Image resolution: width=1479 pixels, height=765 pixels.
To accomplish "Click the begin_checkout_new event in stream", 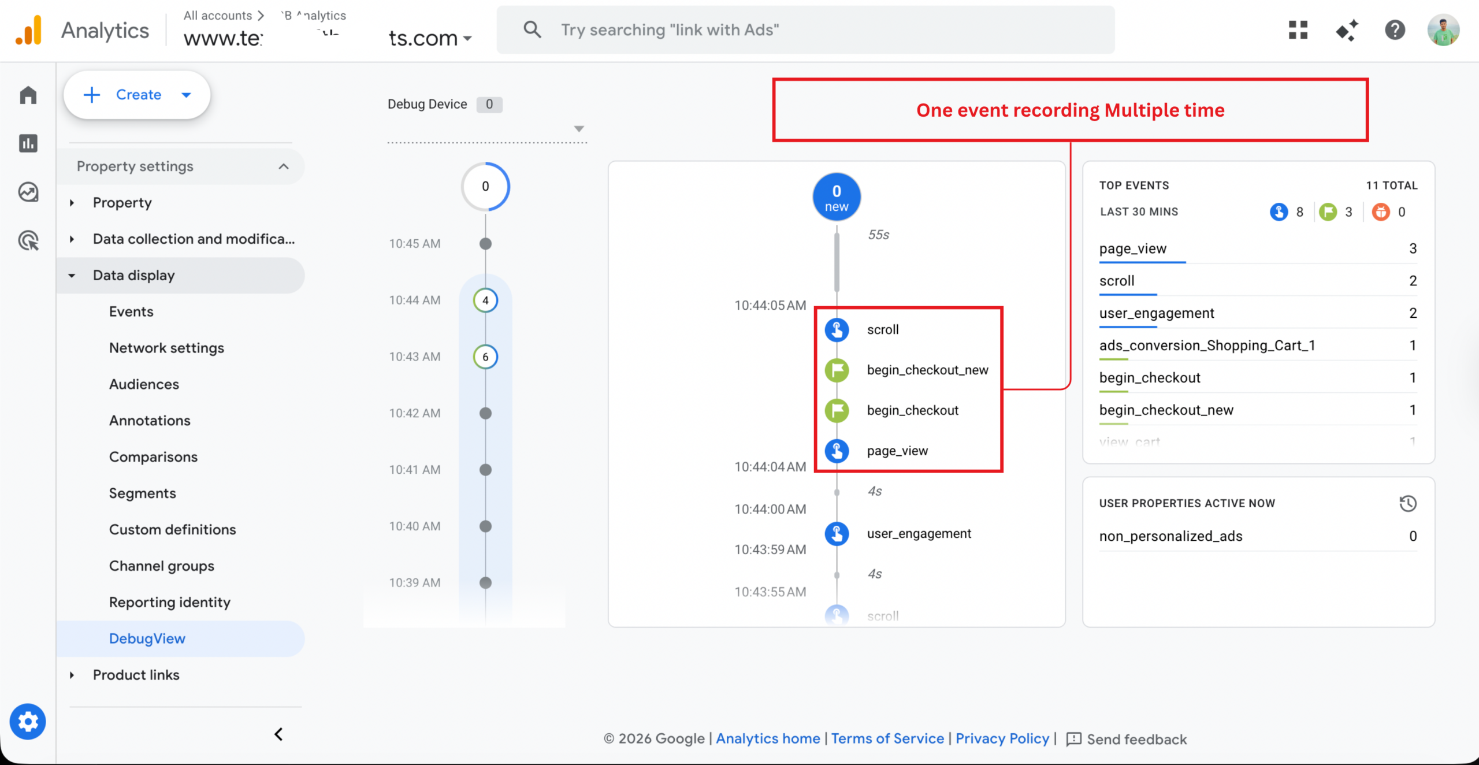I will (927, 370).
